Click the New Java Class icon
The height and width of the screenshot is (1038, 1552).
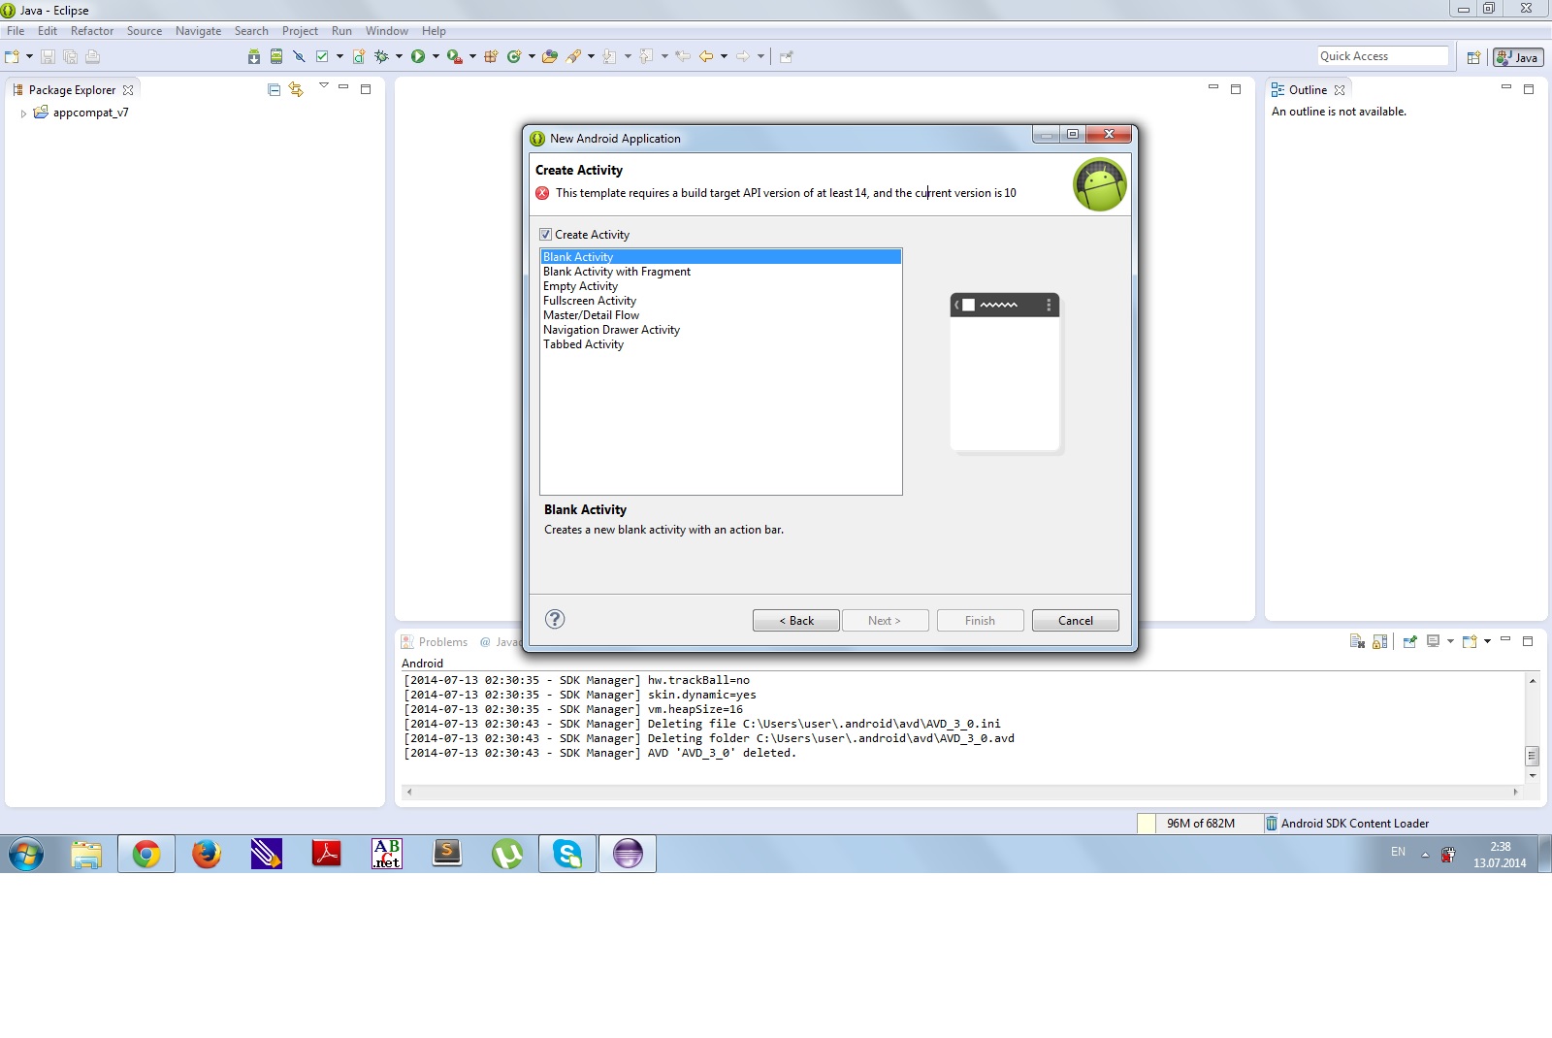(x=514, y=56)
